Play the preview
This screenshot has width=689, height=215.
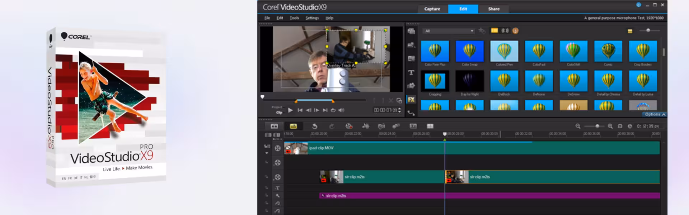(290, 110)
